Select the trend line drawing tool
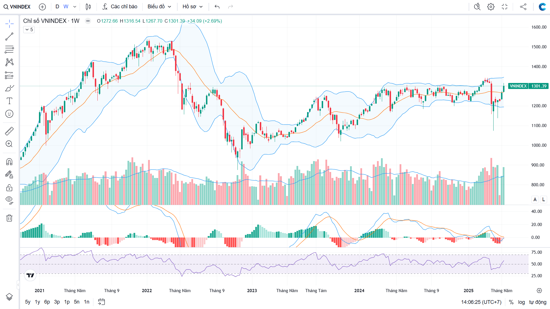The height and width of the screenshot is (309, 550). [x=9, y=37]
